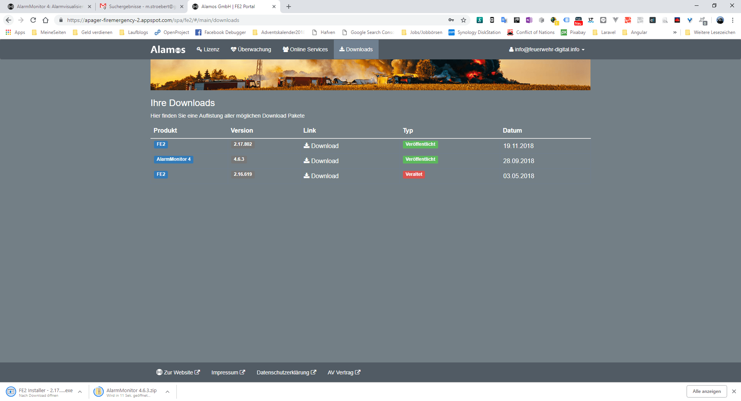
Task: Download FE2 version 2.17.802
Action: coord(321,146)
